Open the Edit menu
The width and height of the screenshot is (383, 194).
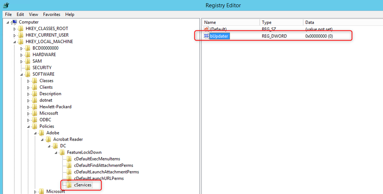(x=20, y=15)
